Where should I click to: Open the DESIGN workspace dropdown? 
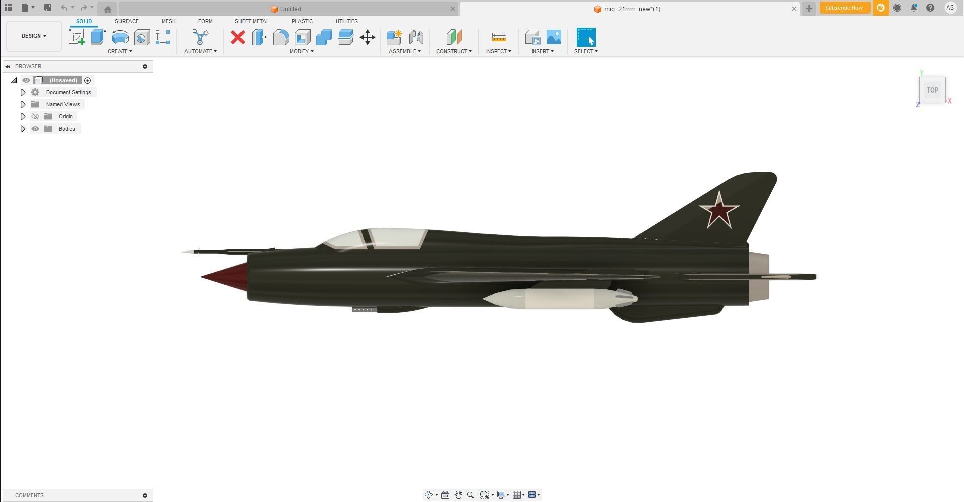tap(34, 36)
